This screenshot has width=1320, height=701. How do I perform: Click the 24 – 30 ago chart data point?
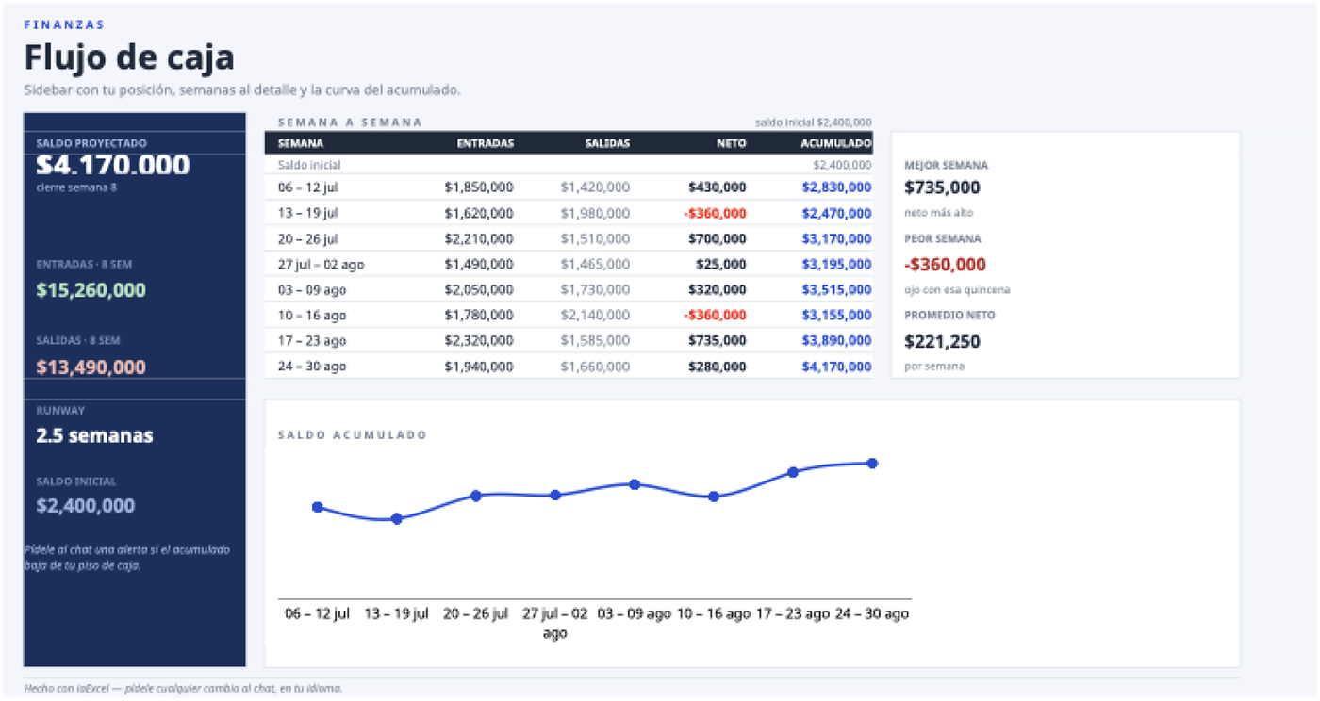click(x=872, y=463)
